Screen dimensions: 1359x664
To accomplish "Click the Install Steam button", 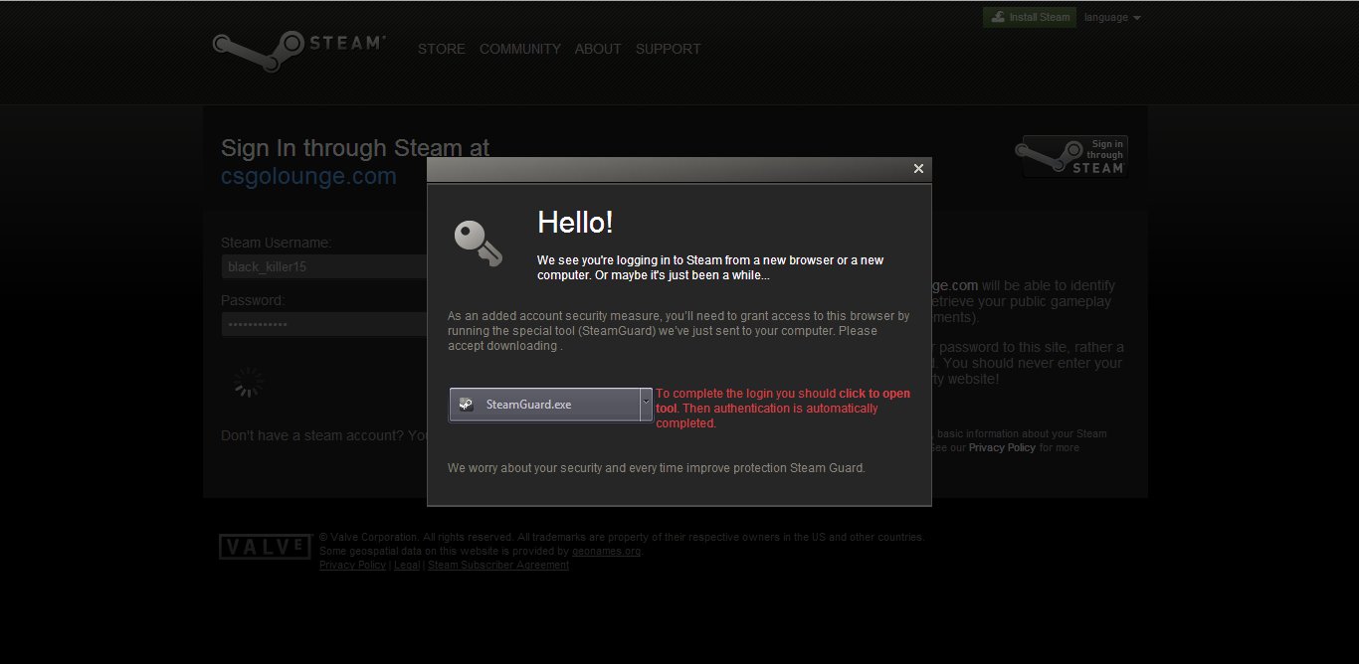I will (x=1030, y=17).
